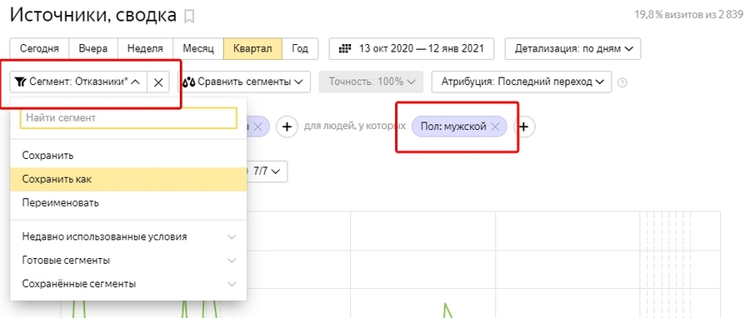
Task: Clear the Отказники segment with the X button
Action: 158,82
